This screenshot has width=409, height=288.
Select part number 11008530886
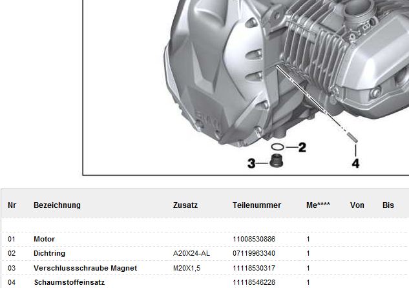coord(253,239)
